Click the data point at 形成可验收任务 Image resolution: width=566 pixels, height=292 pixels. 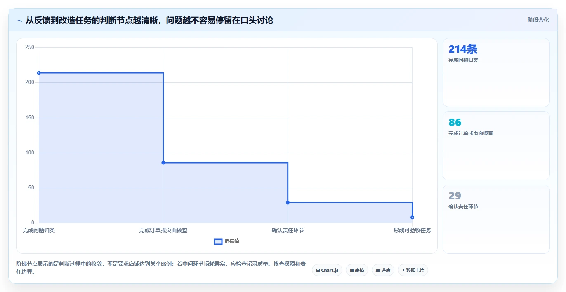(x=412, y=217)
